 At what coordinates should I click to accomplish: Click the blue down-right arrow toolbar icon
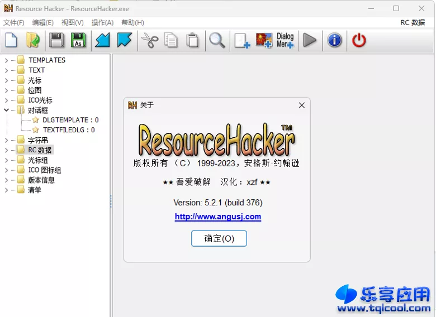(x=124, y=40)
